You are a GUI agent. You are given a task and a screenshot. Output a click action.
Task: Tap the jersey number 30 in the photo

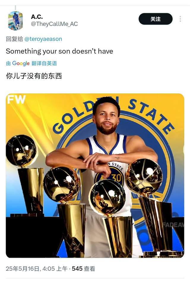point(117,178)
